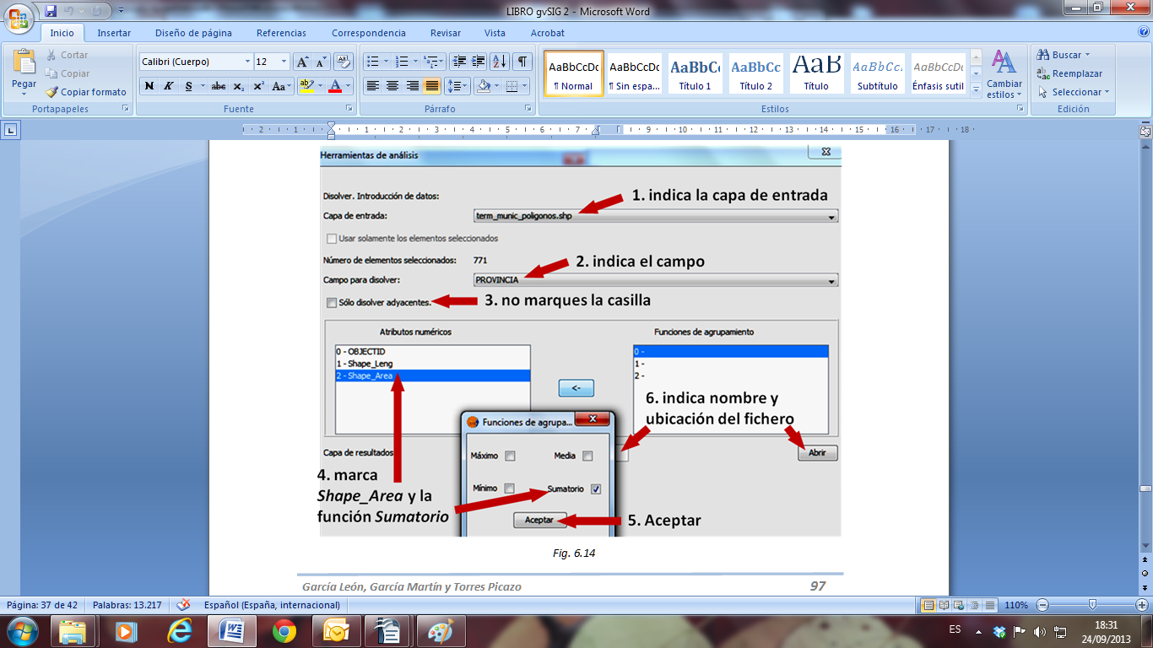Expand the Pegar options arrow
The height and width of the screenshot is (648, 1153).
(24, 94)
